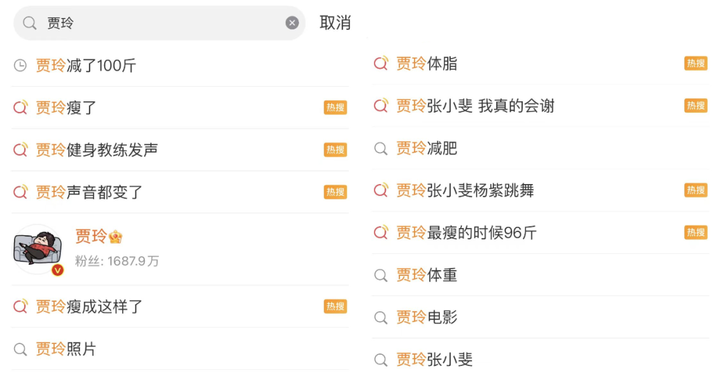Click the search icon beside 贾玲电影
Viewport: 721px width, 380px height.
[x=381, y=317]
